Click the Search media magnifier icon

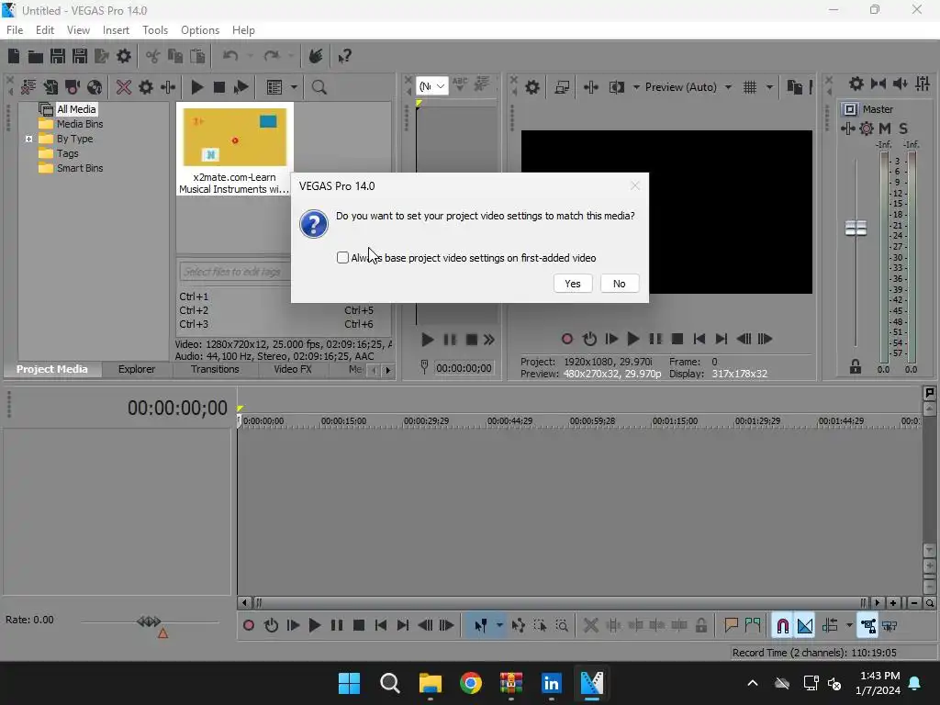319,87
